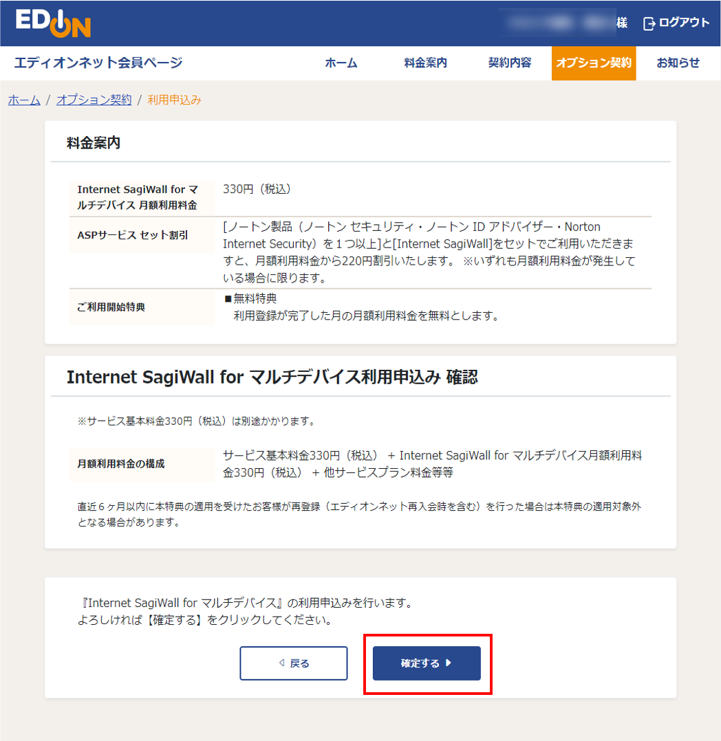Open the 料金案内 navigation tab
Viewport: 721px width, 741px height.
point(425,63)
